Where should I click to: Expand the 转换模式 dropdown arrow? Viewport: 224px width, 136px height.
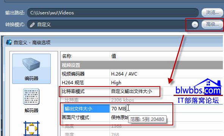(x=195, y=25)
